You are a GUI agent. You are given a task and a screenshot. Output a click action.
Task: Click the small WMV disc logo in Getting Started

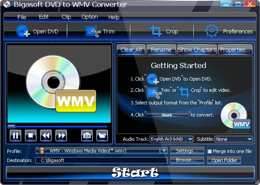tap(235, 116)
